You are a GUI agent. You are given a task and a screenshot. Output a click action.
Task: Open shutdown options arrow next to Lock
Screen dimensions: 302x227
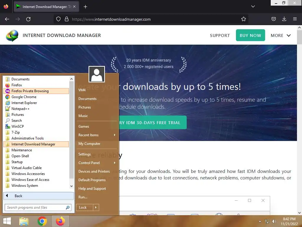click(96, 207)
